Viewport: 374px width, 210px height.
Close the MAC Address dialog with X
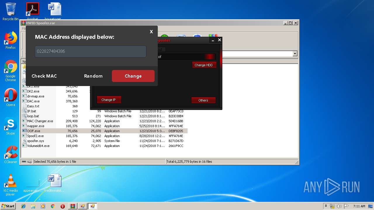[x=151, y=32]
